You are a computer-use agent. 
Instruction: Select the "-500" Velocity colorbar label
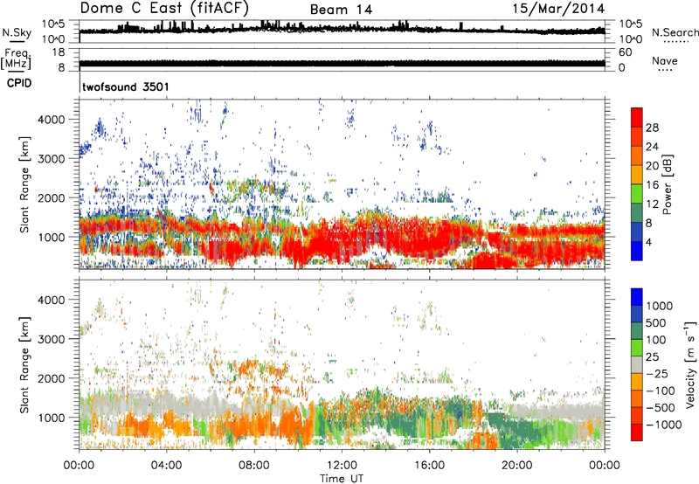coord(661,407)
